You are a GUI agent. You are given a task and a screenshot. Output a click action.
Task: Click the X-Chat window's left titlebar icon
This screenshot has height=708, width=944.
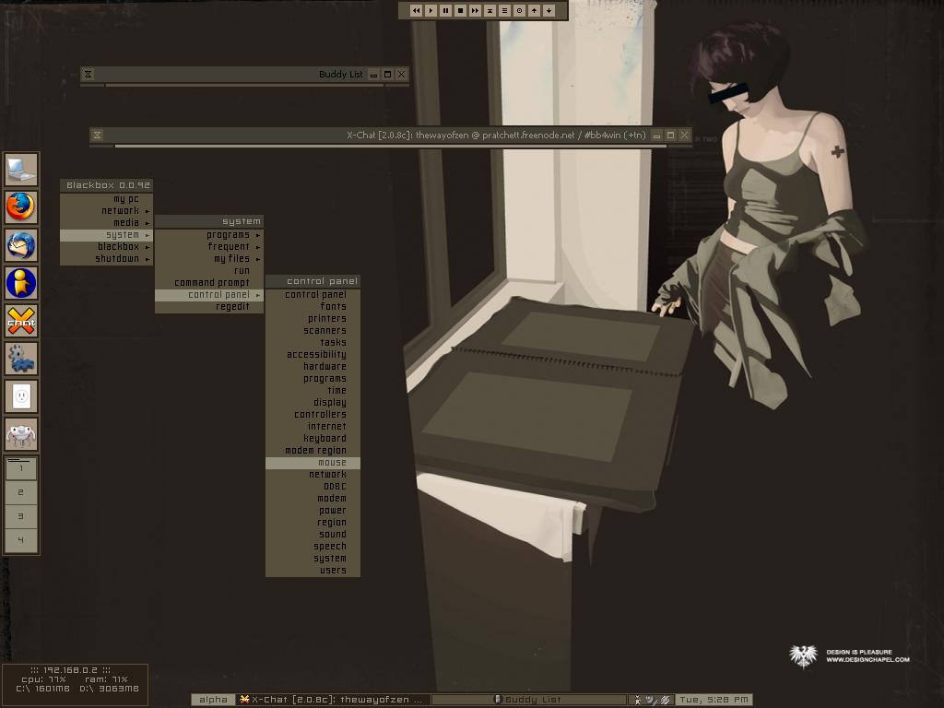click(x=98, y=135)
